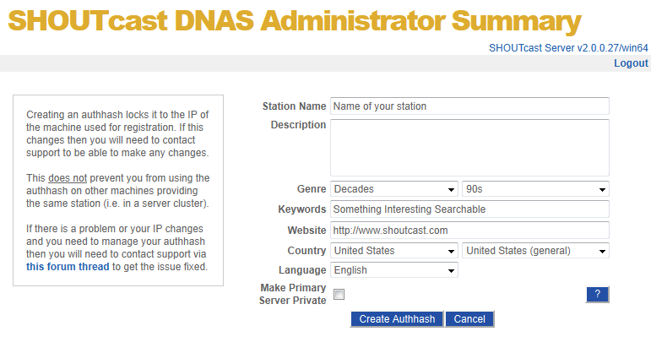
Task: Enable Make Primary Server Private checkbox
Action: click(339, 294)
